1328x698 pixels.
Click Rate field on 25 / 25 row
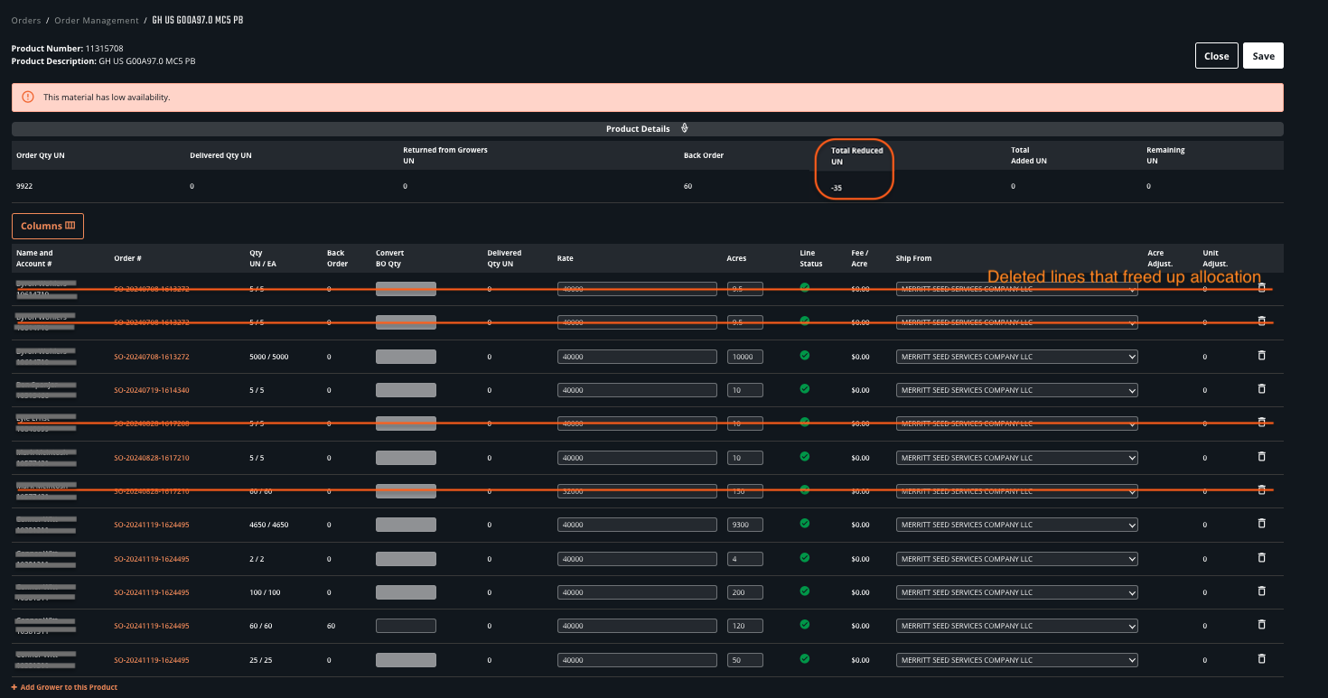(637, 660)
